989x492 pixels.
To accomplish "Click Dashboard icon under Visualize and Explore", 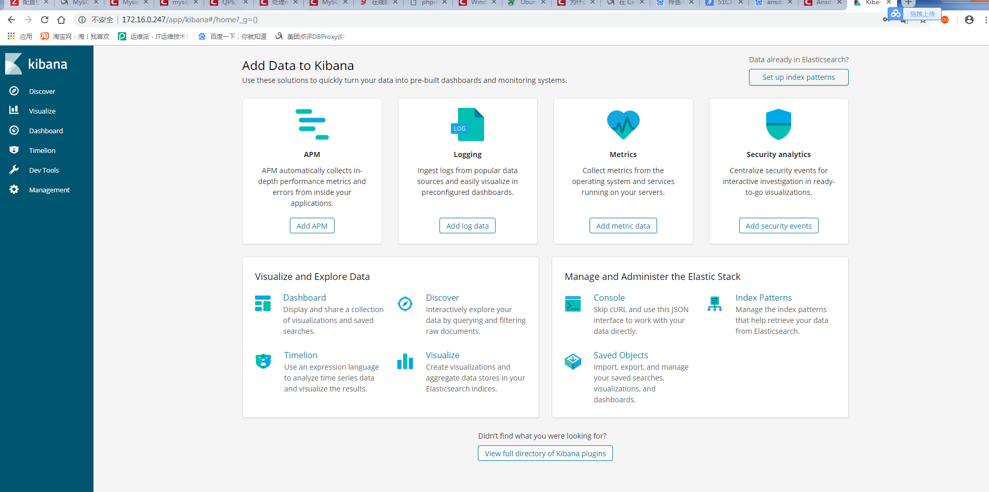I will tap(263, 303).
